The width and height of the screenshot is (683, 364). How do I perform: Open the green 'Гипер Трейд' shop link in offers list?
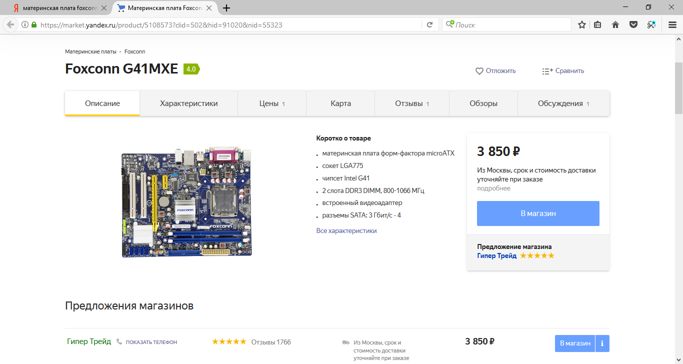click(89, 341)
